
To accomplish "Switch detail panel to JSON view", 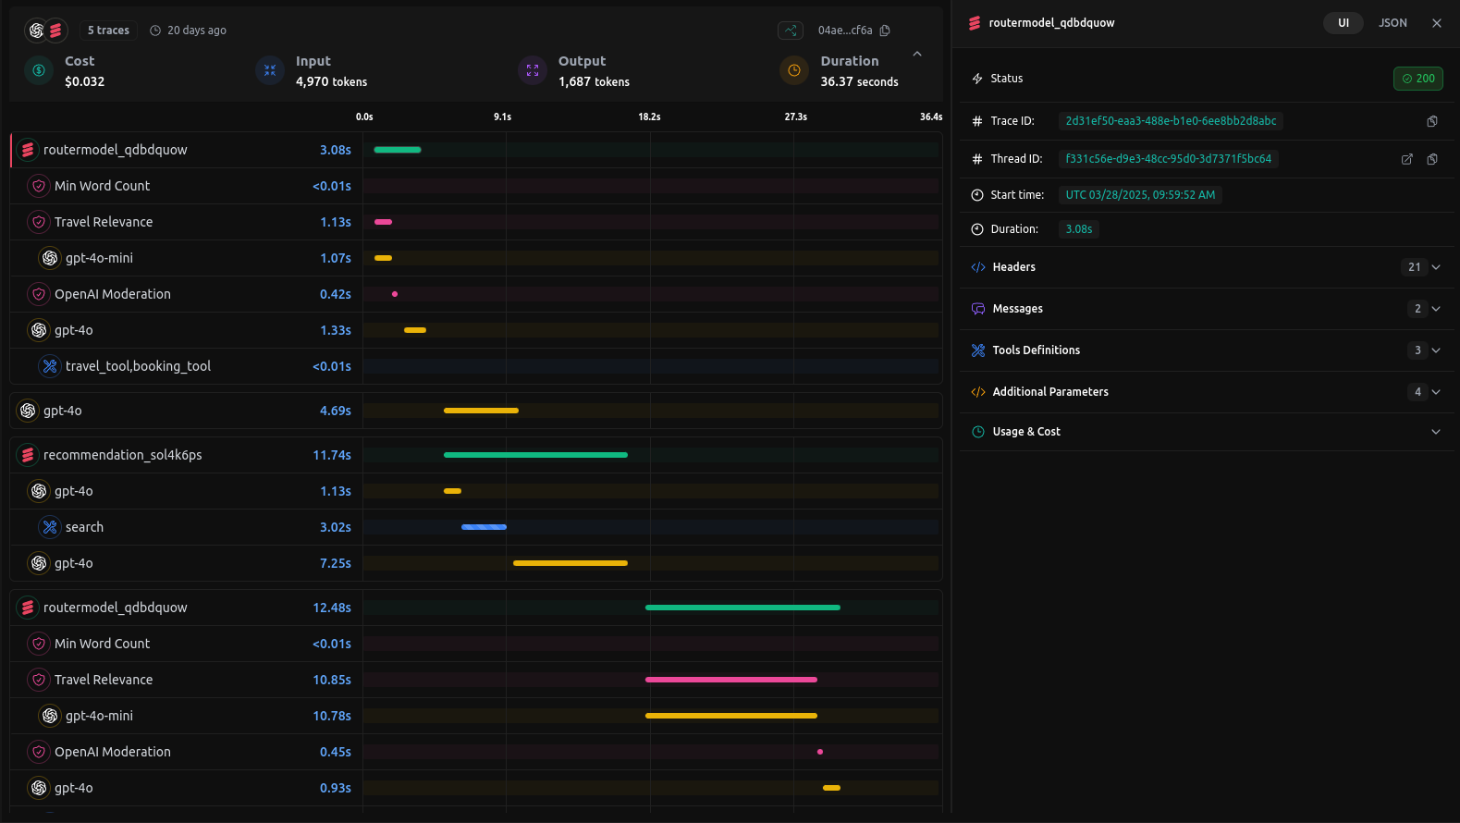I will (1392, 23).
